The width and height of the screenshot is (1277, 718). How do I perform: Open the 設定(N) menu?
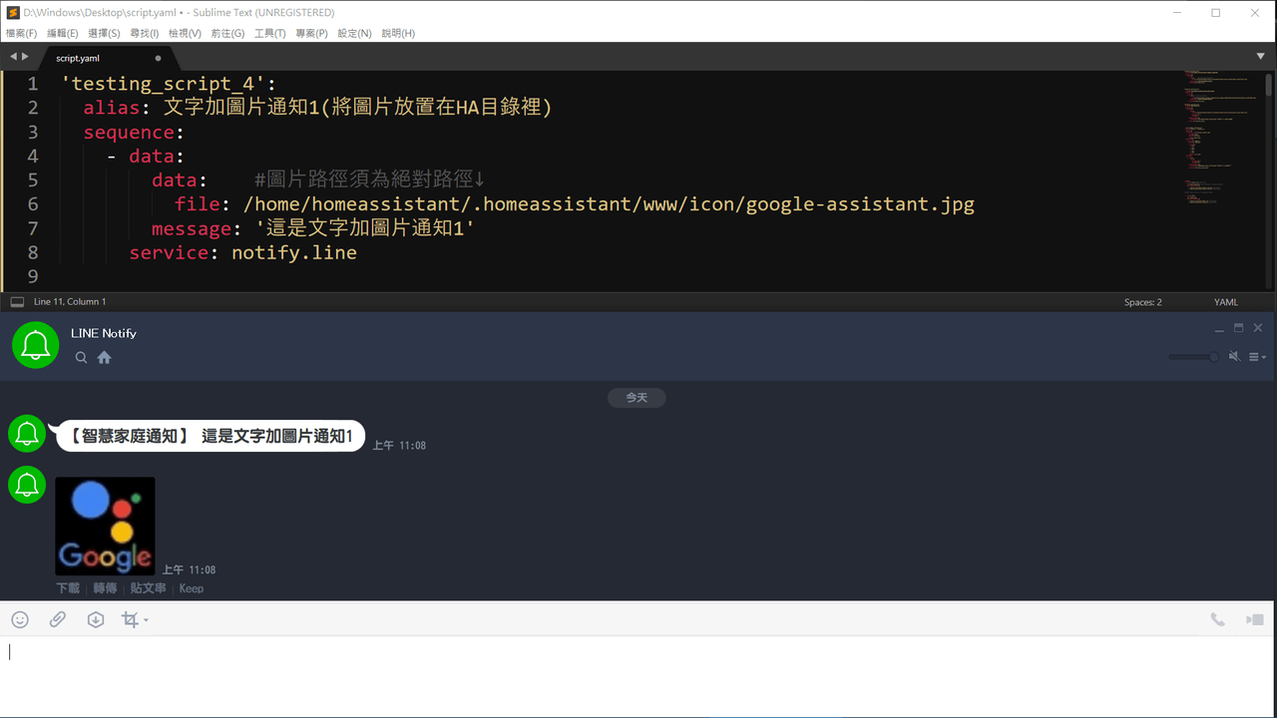pyautogui.click(x=354, y=33)
